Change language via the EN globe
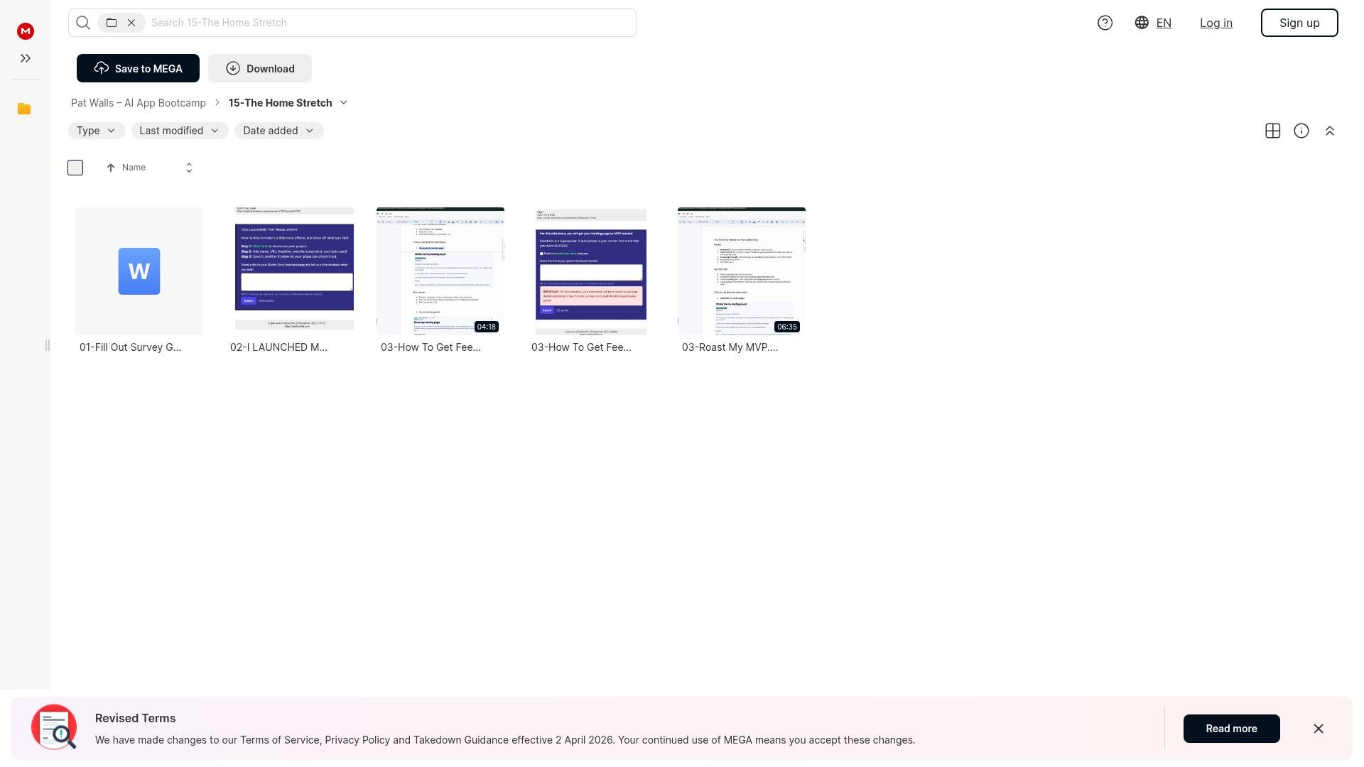This screenshot has width=1364, height=767. (1153, 23)
